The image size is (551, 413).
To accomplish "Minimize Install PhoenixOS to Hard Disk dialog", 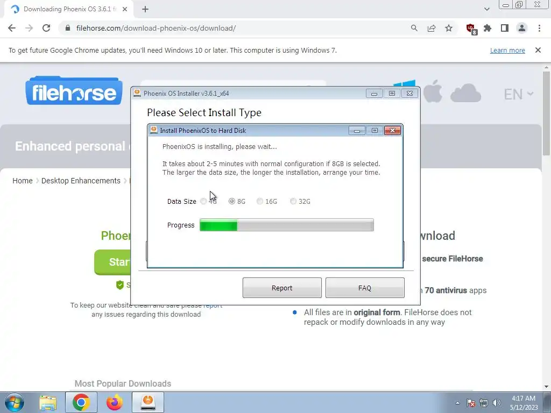I will (x=357, y=131).
